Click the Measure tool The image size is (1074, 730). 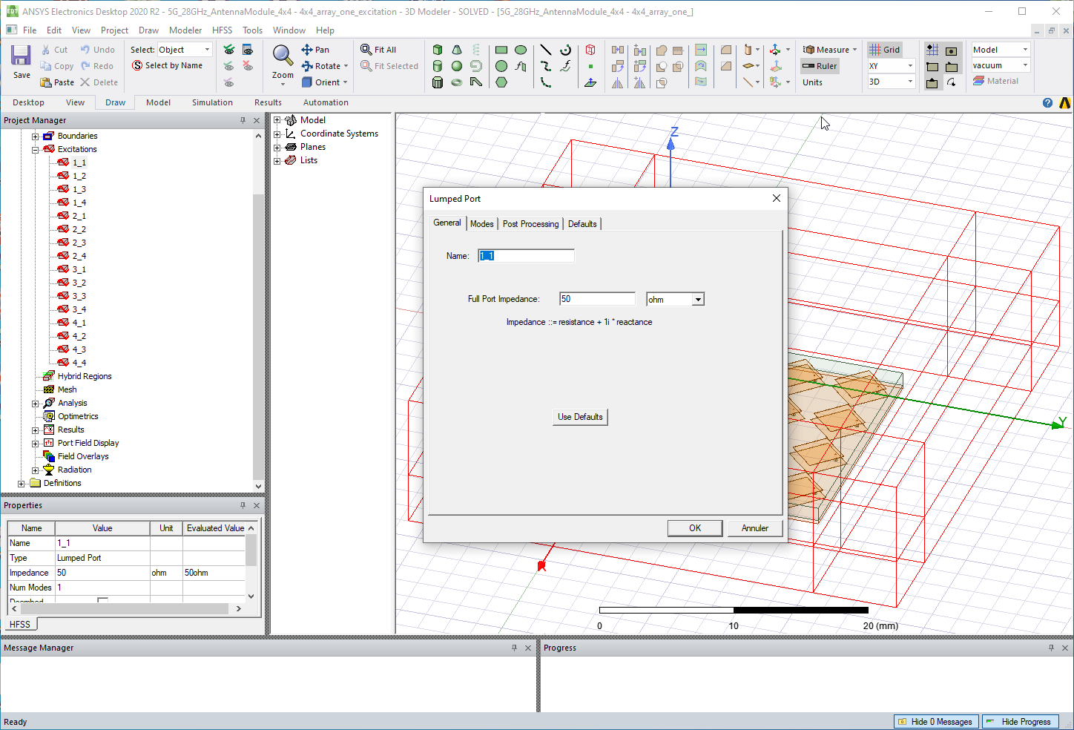tap(830, 50)
